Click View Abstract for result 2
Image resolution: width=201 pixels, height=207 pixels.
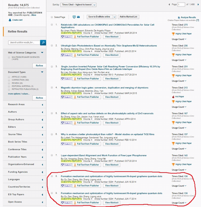tap(112, 55)
